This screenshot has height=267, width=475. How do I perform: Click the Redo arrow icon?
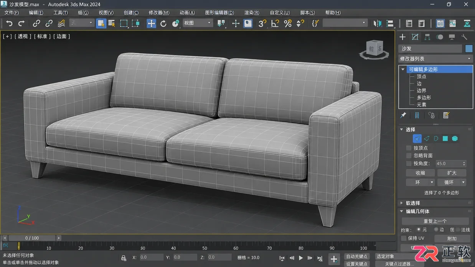coord(21,23)
